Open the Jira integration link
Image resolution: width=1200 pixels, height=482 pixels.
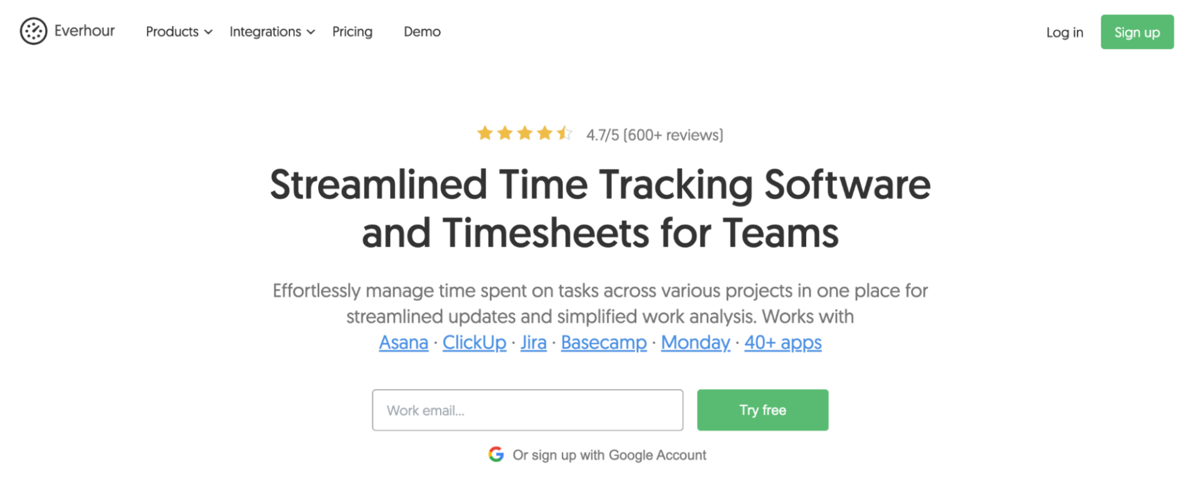(x=534, y=342)
